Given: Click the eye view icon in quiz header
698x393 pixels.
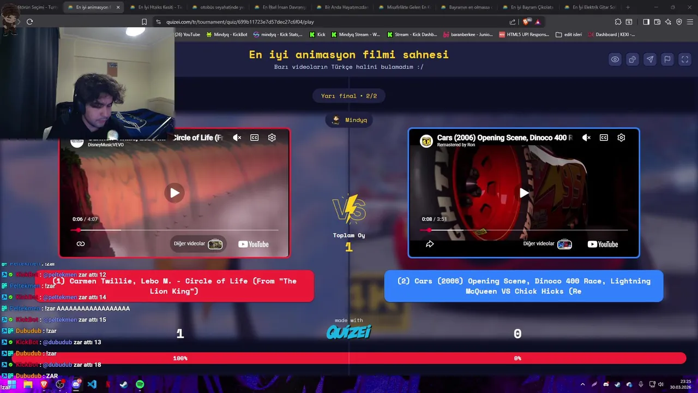Looking at the screenshot, I should tap(615, 59).
